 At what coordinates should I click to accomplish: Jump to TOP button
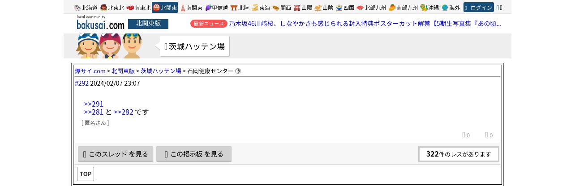pos(86,174)
